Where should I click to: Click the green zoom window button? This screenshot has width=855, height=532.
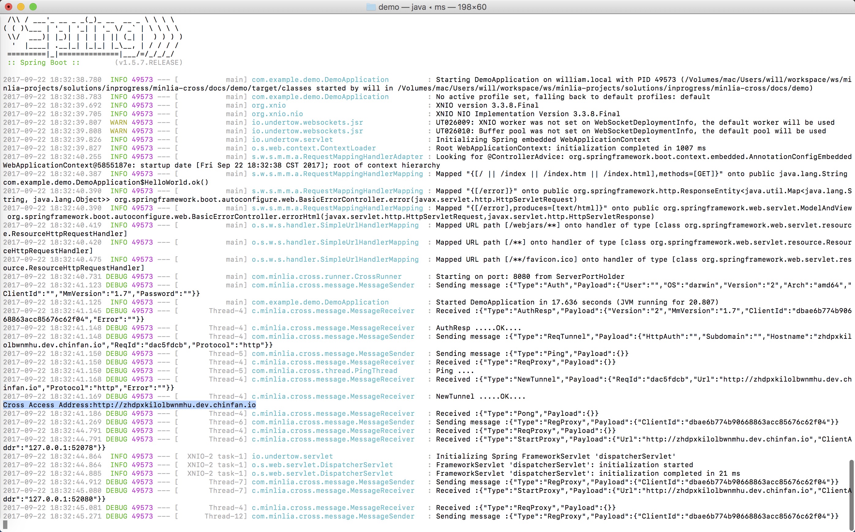coord(33,7)
